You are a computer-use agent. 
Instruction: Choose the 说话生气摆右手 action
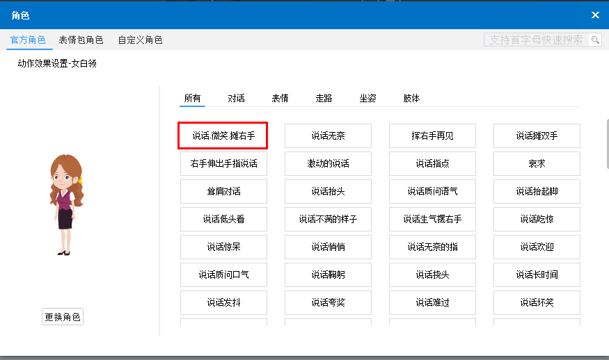tap(433, 219)
